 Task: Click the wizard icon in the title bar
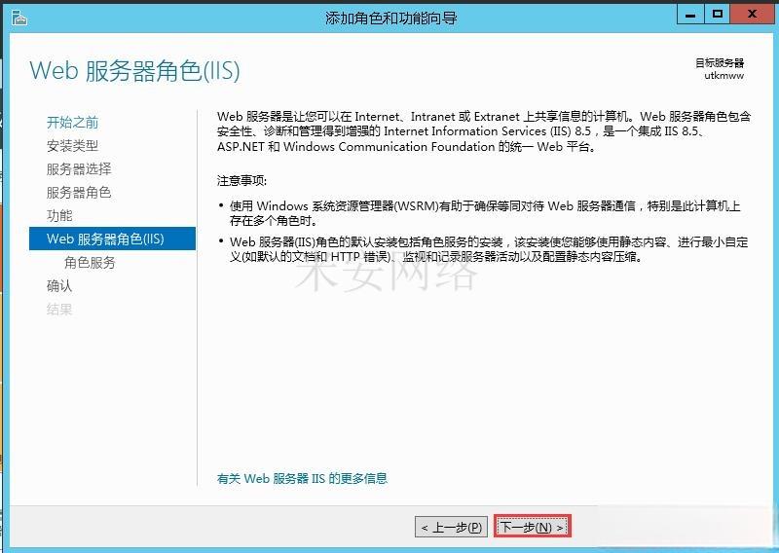pyautogui.click(x=19, y=18)
